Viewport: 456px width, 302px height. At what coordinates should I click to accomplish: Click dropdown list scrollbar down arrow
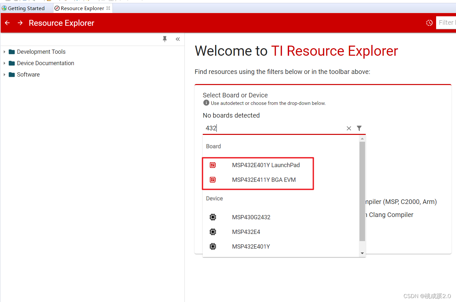click(x=362, y=253)
